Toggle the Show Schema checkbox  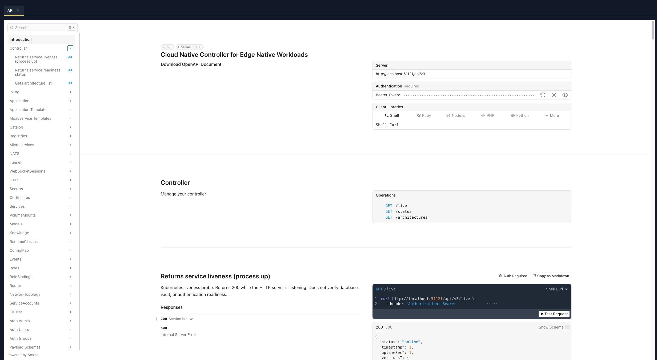click(567, 327)
